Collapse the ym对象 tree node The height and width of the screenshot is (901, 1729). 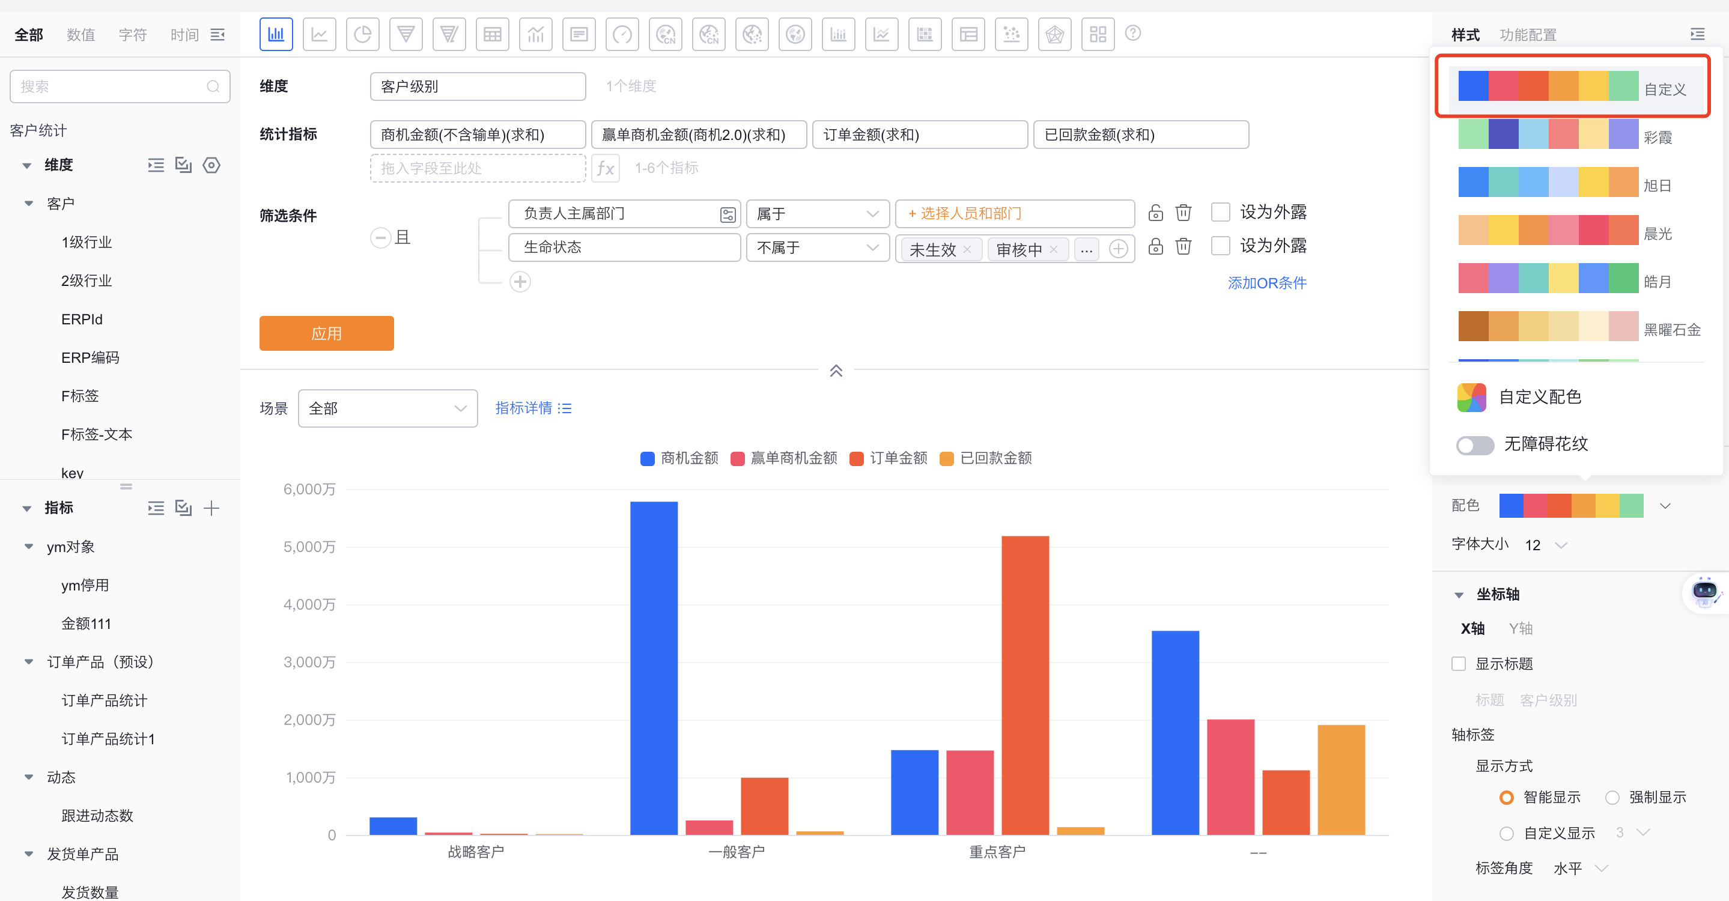[x=29, y=547]
